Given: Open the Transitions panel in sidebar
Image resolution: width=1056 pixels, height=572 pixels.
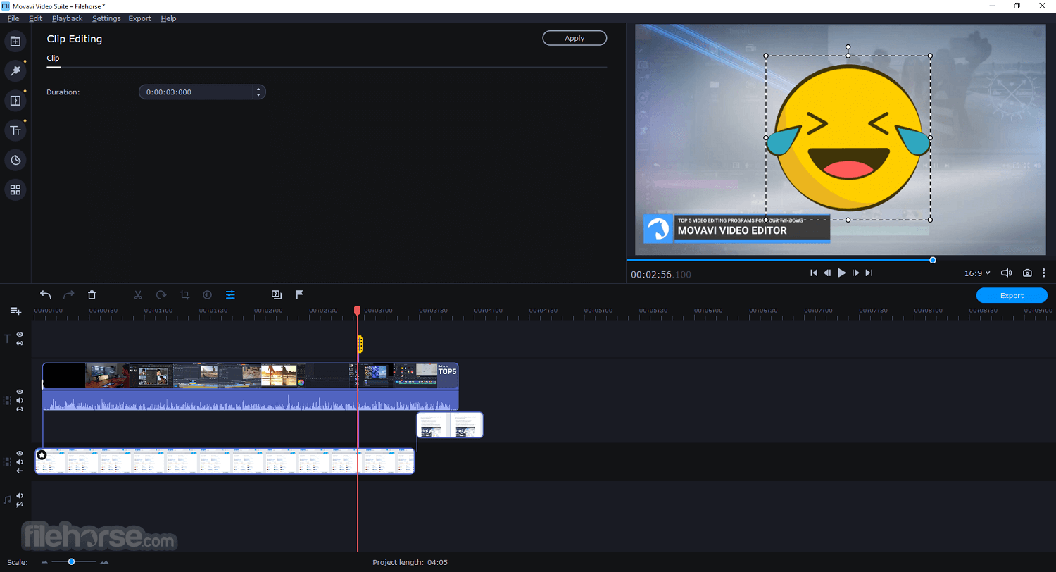Looking at the screenshot, I should coord(15,100).
